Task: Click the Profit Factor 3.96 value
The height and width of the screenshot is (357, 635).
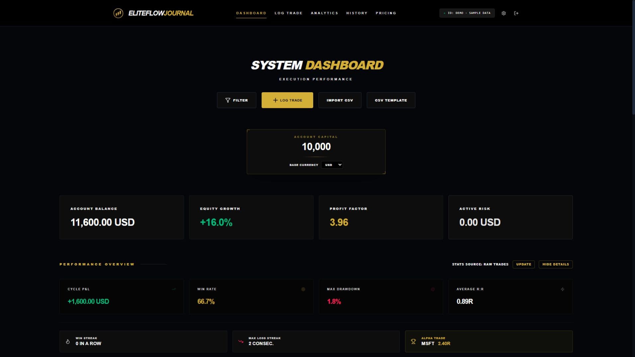Action: pyautogui.click(x=339, y=222)
